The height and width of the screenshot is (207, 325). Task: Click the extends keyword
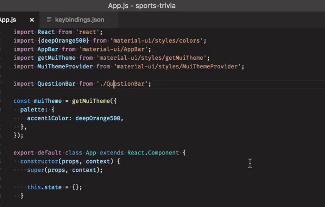point(111,153)
